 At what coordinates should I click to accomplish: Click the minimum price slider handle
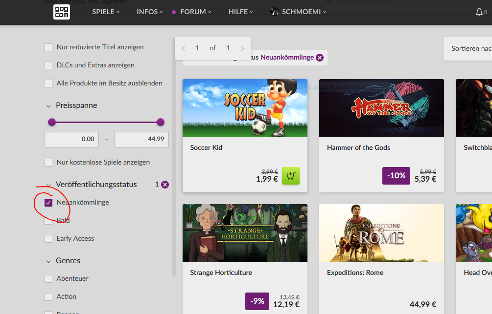(52, 122)
